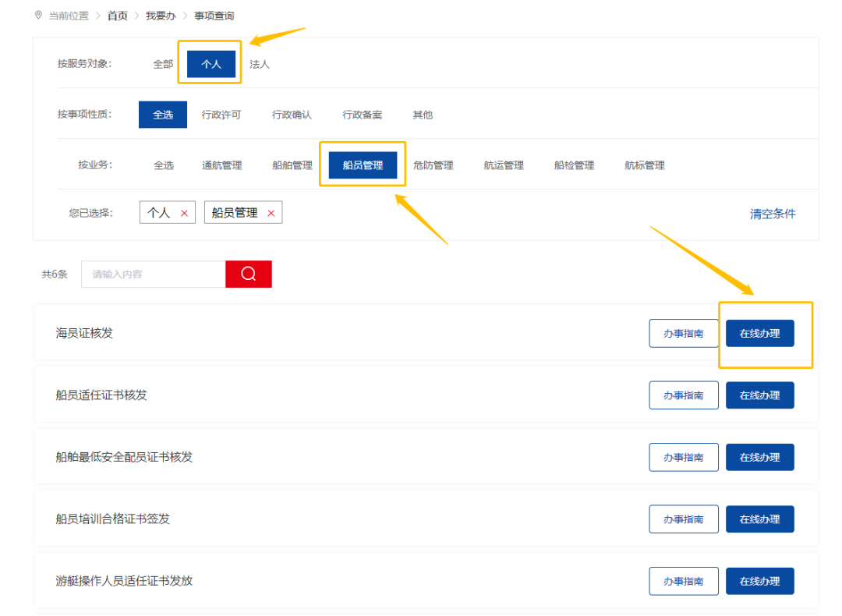The height and width of the screenshot is (616, 842).
Task: Click the search input box 请输入内容
Action: click(x=153, y=274)
